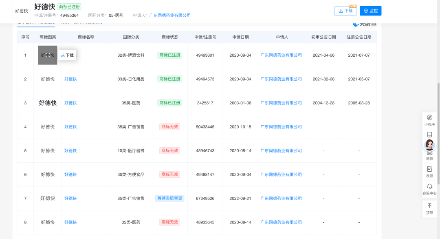This screenshot has width=440, height=239.
Task: Open the 小程序 mini-program sidebar icon
Action: [429, 120]
